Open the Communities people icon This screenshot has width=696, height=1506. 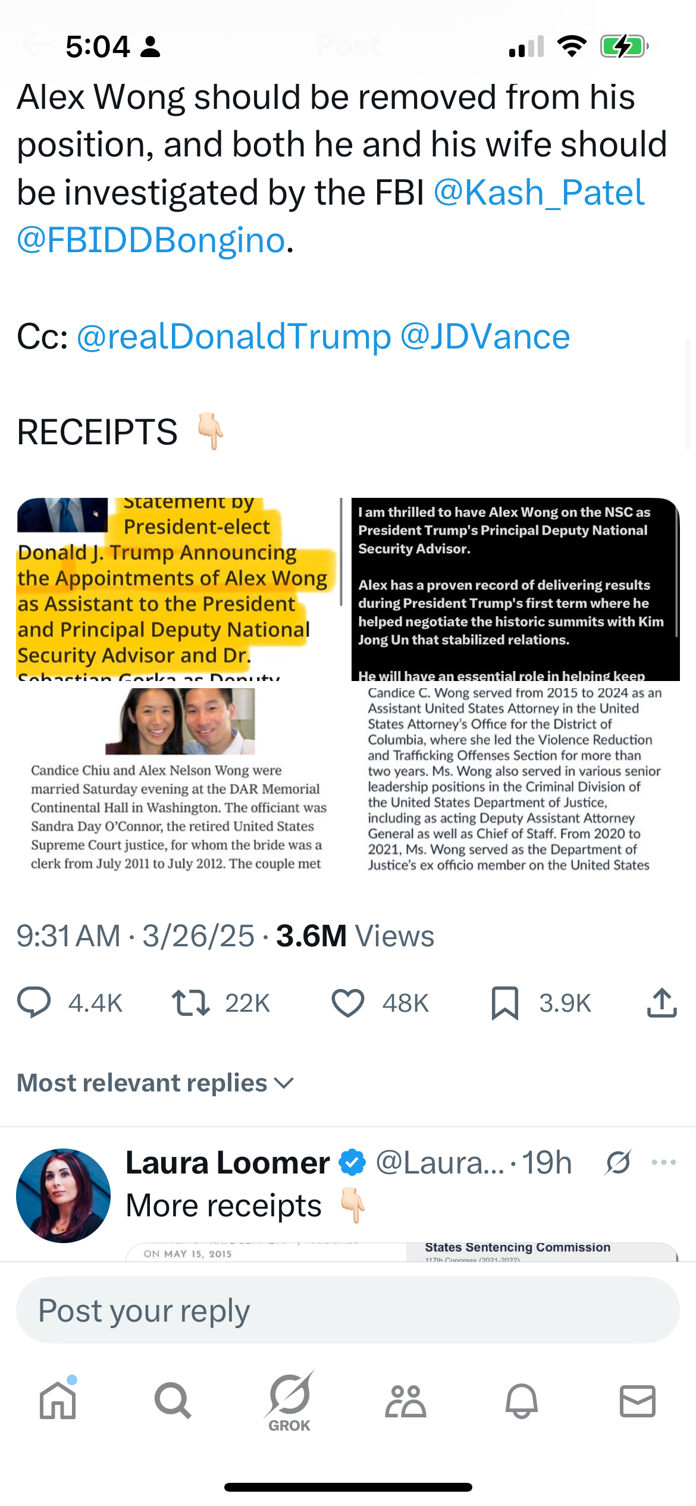point(406,1400)
